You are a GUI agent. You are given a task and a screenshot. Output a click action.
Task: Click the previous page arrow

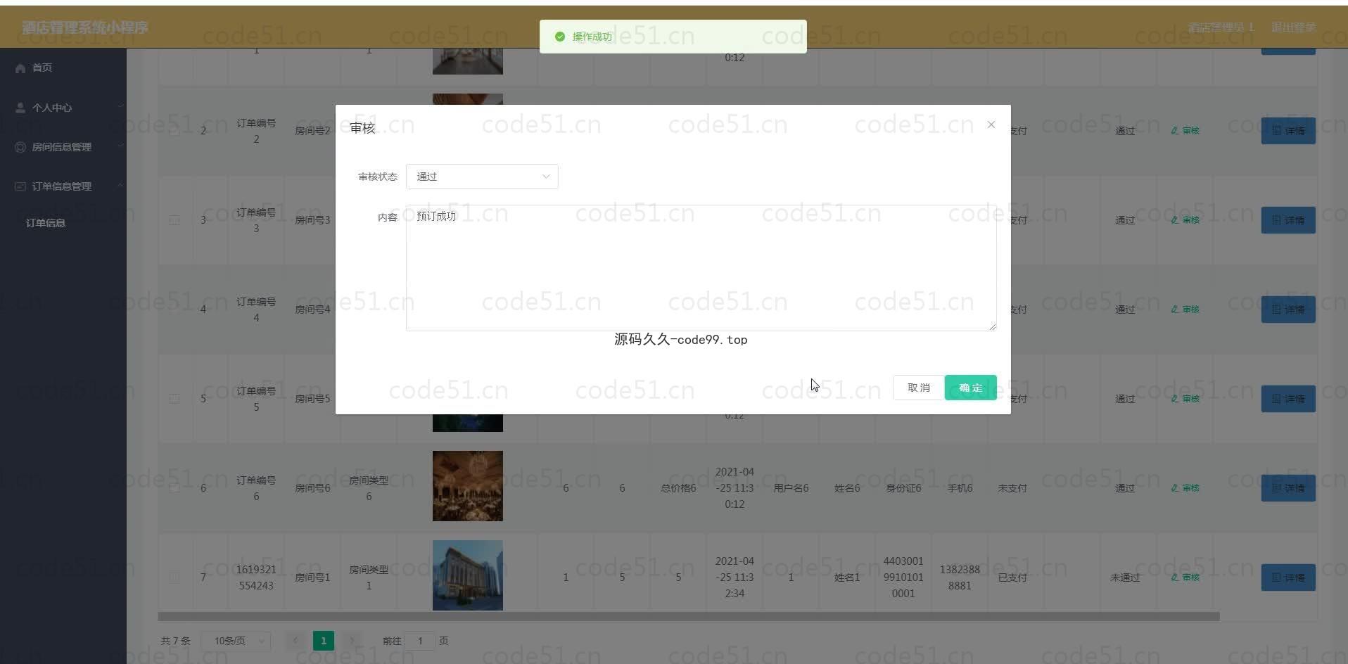(295, 641)
